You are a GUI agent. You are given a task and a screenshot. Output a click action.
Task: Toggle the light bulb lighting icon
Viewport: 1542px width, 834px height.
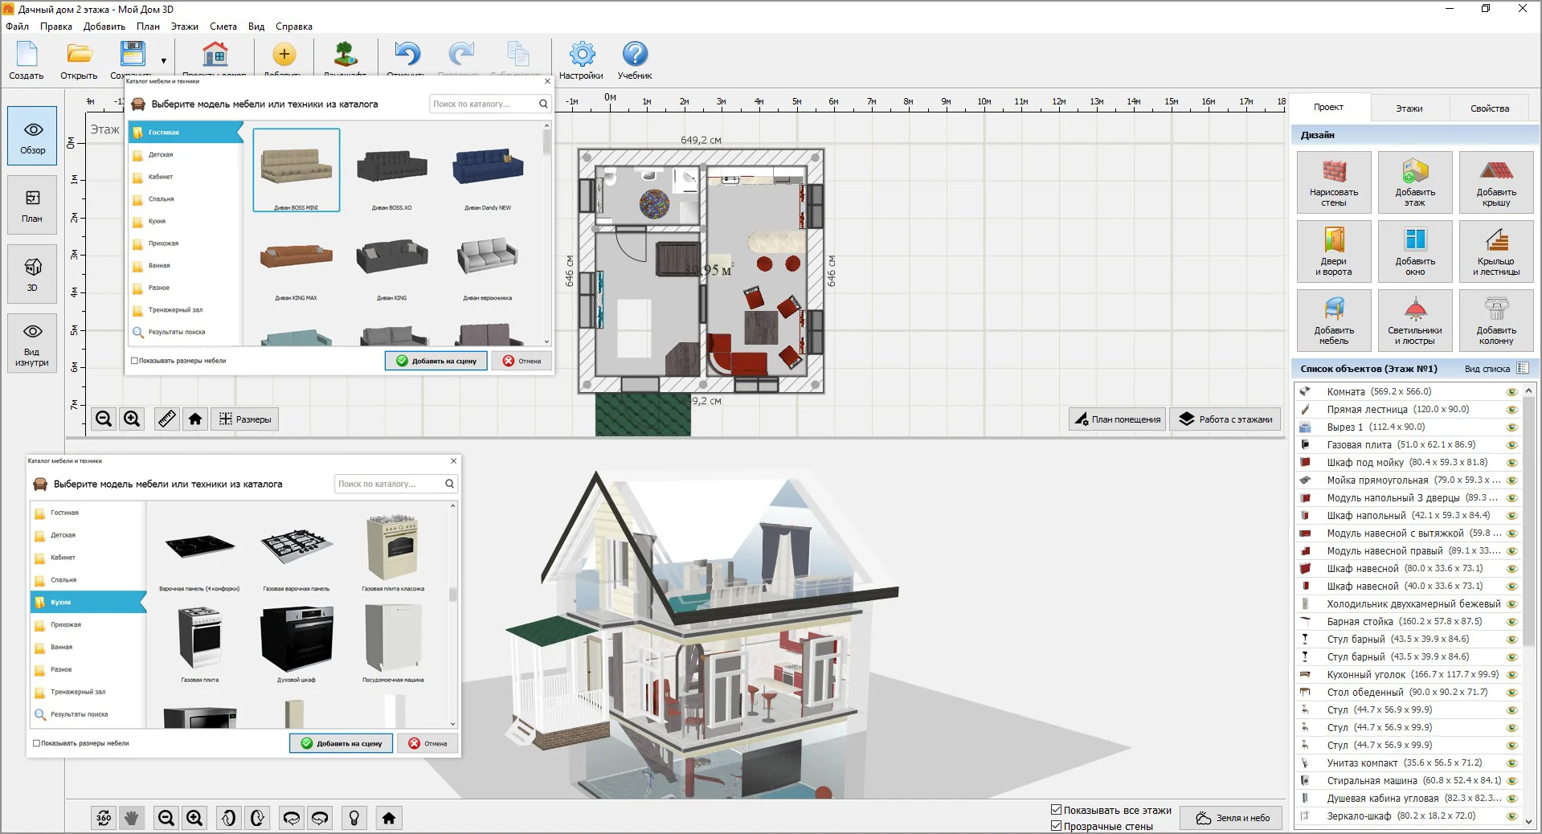pyautogui.click(x=354, y=818)
